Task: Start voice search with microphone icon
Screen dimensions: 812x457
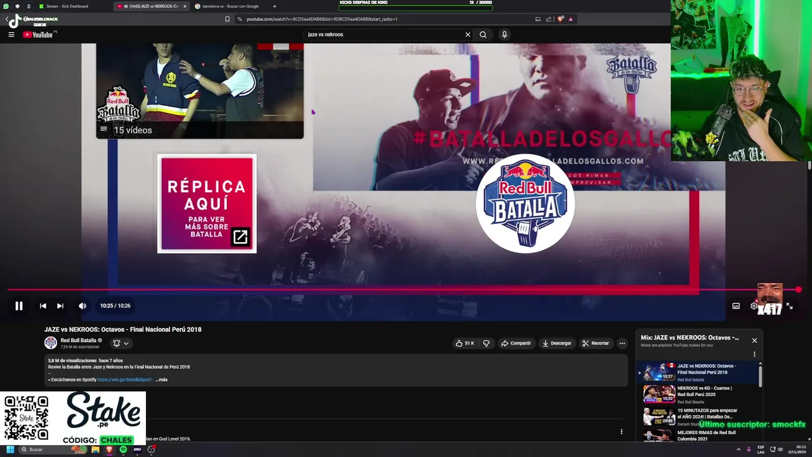Action: point(504,34)
